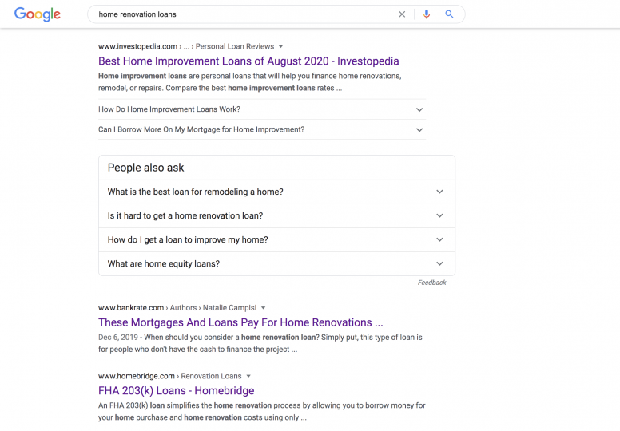Expand 'What is the best loan for remodeling'

point(439,192)
